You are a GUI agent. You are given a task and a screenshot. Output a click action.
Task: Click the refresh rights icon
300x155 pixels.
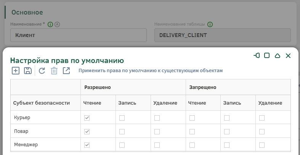(42, 71)
